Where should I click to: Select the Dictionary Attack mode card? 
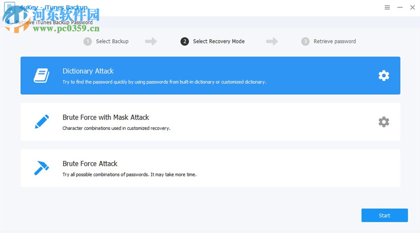point(210,75)
